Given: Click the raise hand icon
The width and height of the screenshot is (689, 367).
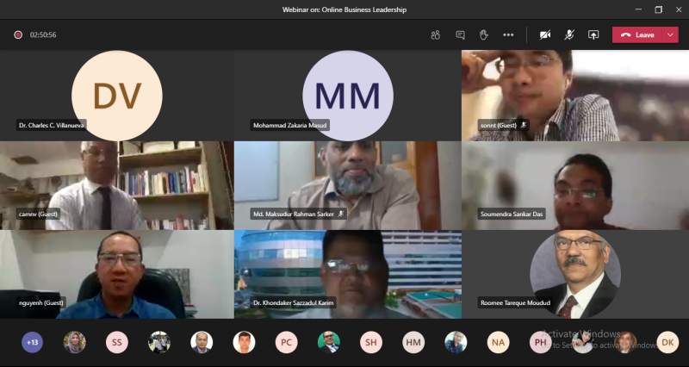Looking at the screenshot, I should [x=484, y=34].
